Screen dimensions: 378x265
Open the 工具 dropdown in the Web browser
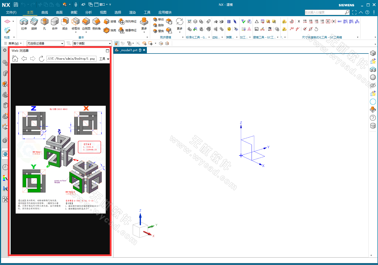point(104,59)
